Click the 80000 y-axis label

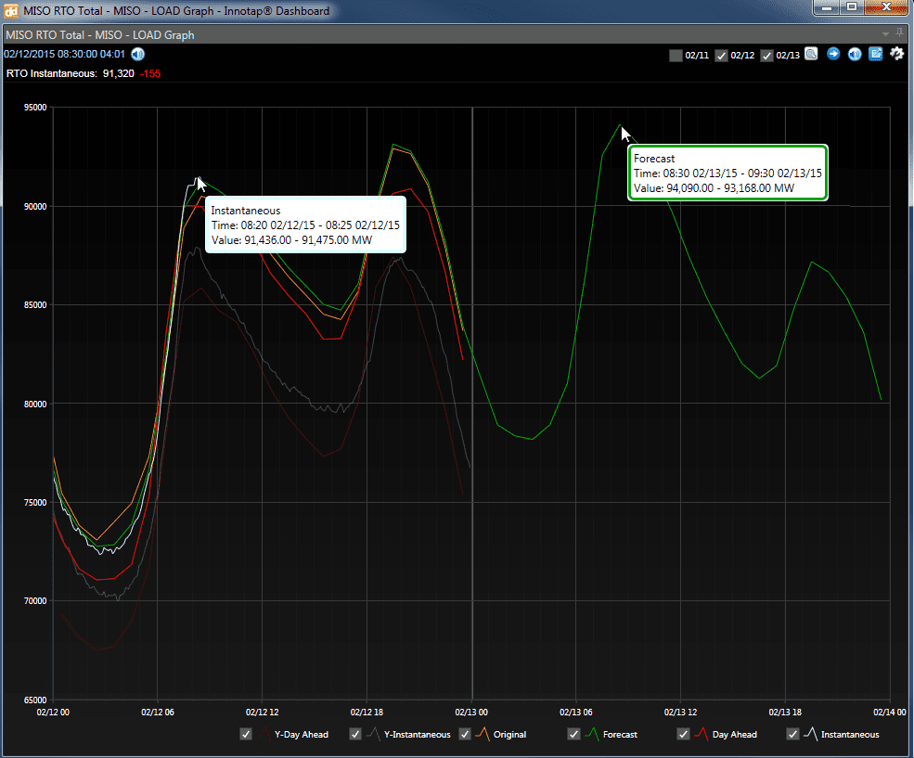(x=35, y=404)
